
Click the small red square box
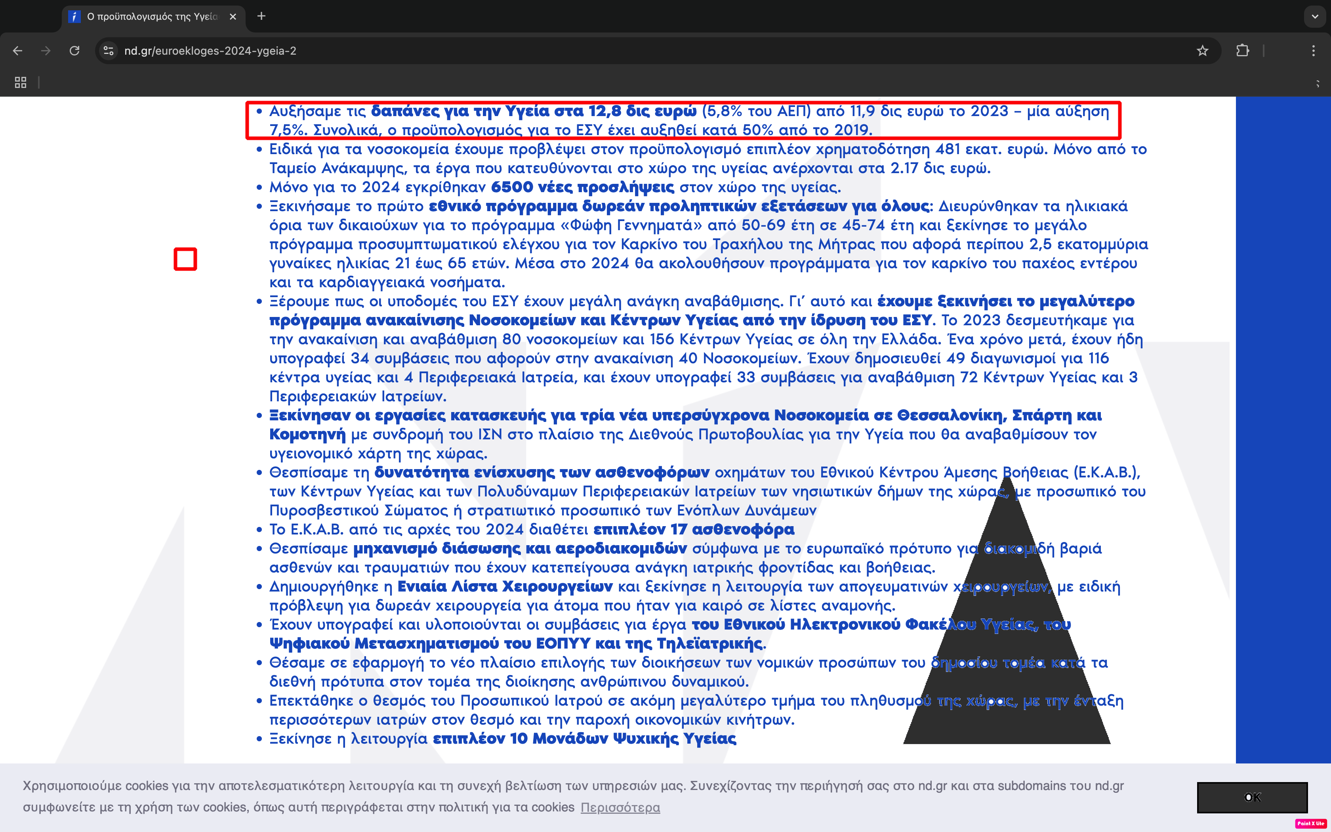point(185,259)
